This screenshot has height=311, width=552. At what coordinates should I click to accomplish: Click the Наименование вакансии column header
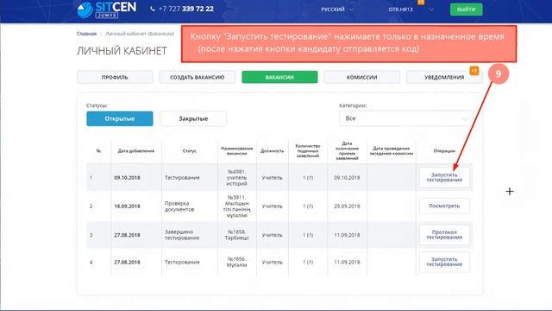[236, 151]
